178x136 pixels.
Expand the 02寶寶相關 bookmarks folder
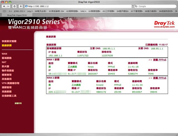click(94, 11)
